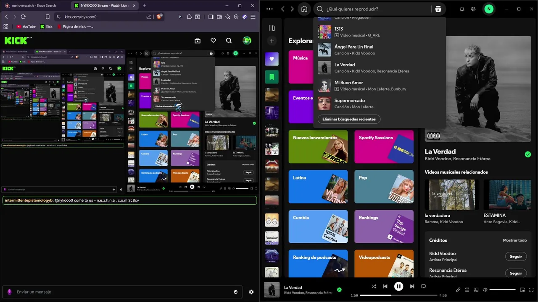The height and width of the screenshot is (302, 538).
Task: Select recent search Supermercado
Action: point(379,104)
